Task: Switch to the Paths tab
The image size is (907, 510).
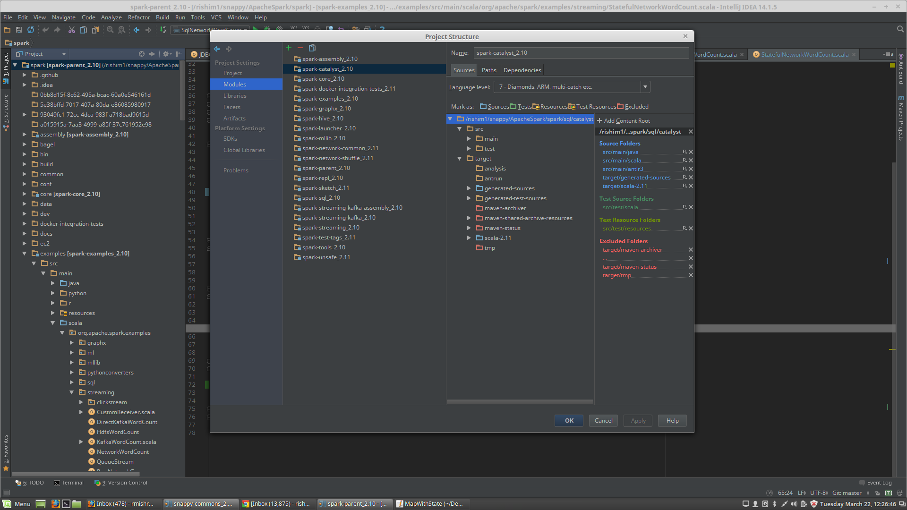Action: (489, 70)
